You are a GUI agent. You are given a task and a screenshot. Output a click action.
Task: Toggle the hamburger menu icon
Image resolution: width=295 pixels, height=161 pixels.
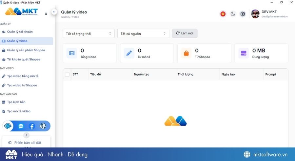pyautogui.click(x=46, y=14)
